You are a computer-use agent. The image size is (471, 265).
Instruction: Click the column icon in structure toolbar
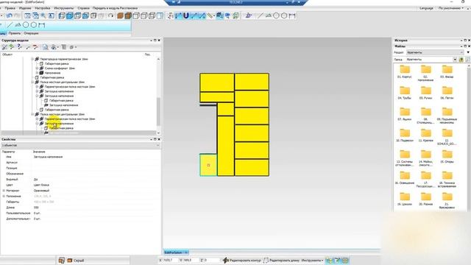64,47
